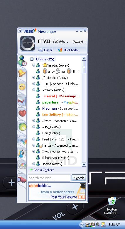
Task: Click the contact list scrollbar thumb
Action: (84, 67)
